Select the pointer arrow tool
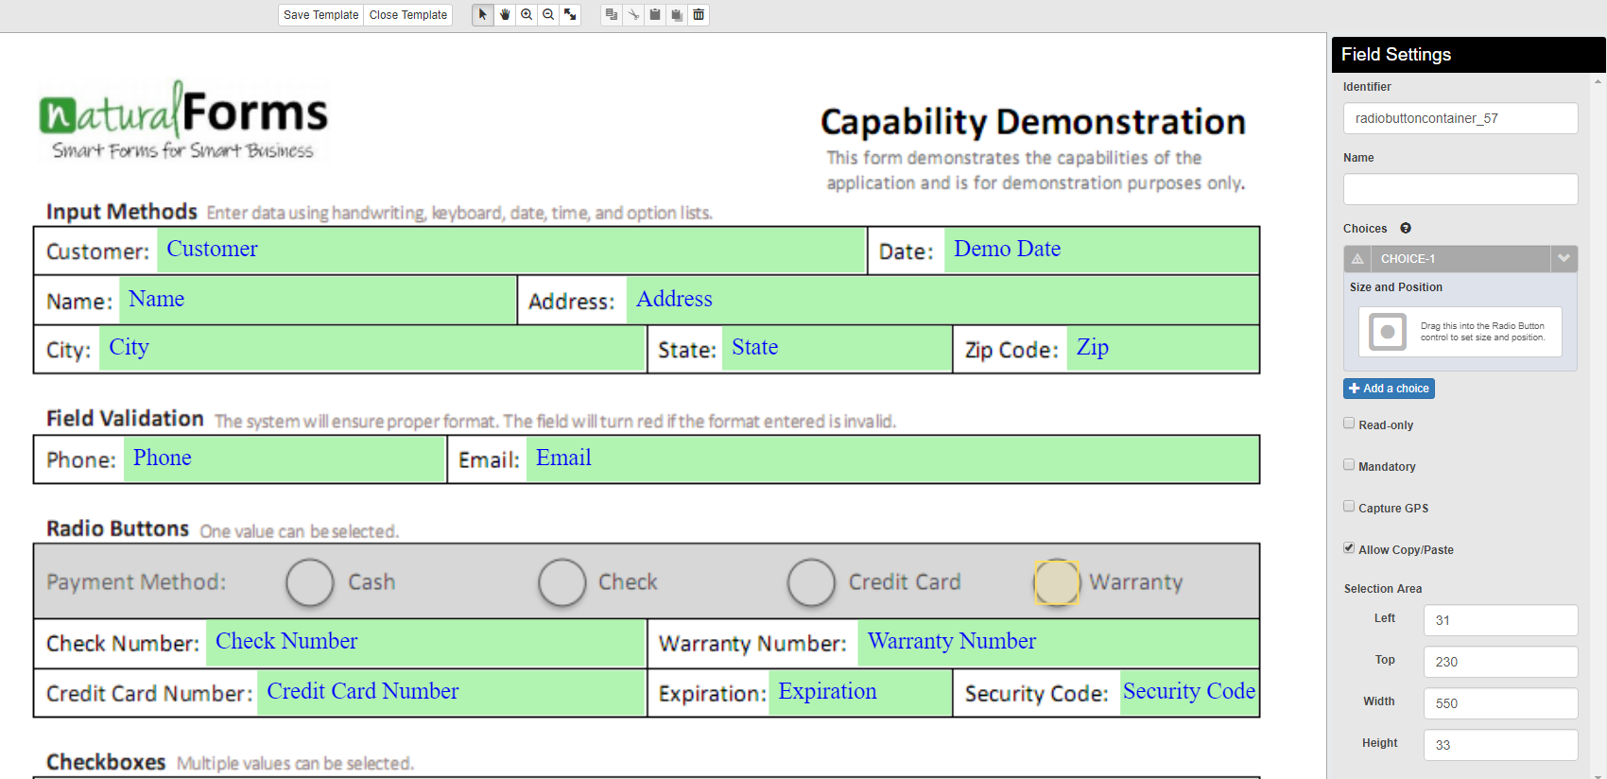1607x779 pixels. [x=483, y=15]
